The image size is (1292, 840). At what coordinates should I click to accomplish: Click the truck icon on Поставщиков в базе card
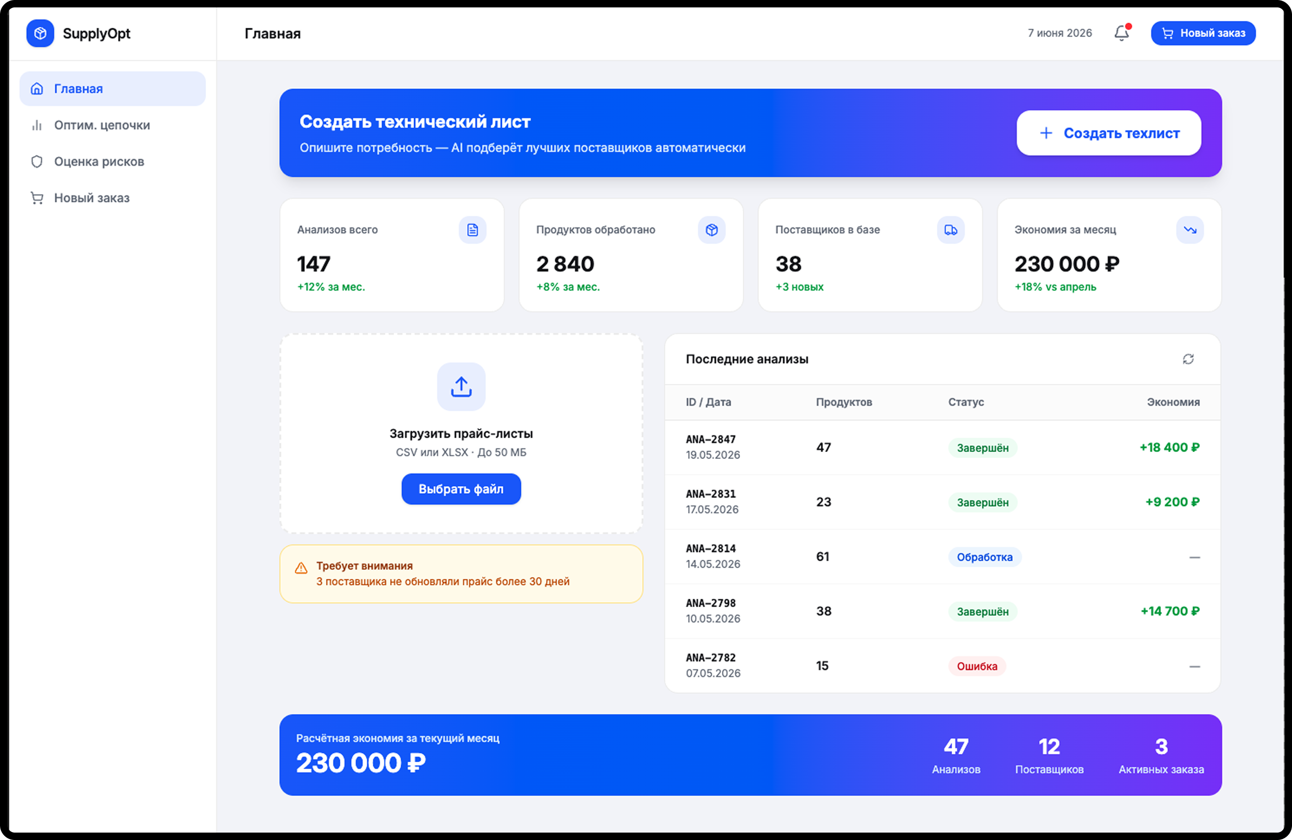[x=951, y=230]
